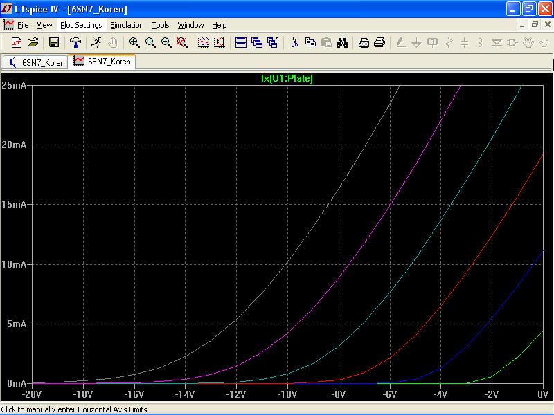Click the place diode icon
The width and height of the screenshot is (554, 415).
click(497, 43)
